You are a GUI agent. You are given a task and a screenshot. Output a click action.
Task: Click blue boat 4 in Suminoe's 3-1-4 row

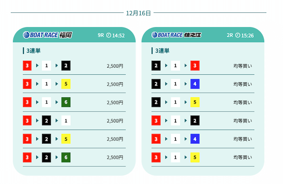click(195, 139)
